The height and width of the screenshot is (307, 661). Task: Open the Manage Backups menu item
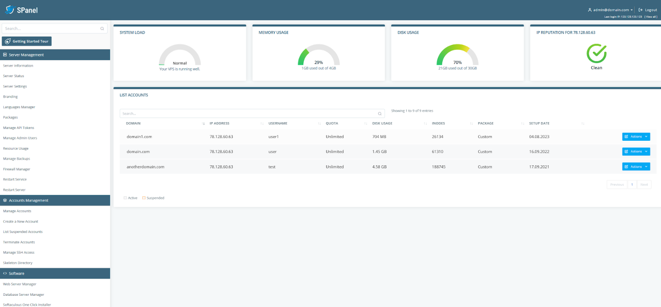click(17, 158)
